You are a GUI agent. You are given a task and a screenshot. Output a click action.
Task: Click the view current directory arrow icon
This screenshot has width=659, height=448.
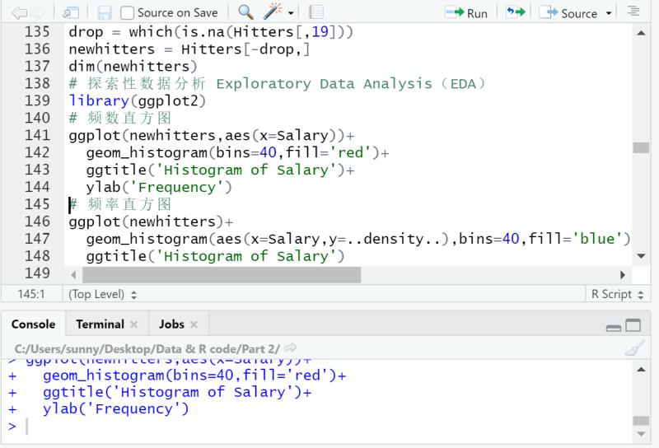coord(290,348)
